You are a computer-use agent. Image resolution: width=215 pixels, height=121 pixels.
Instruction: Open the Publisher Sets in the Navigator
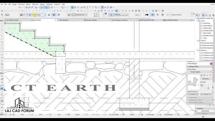pos(213,15)
